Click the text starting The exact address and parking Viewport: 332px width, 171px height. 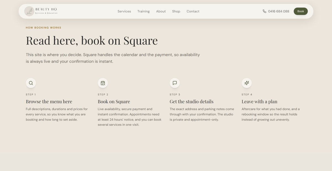tap(202, 114)
